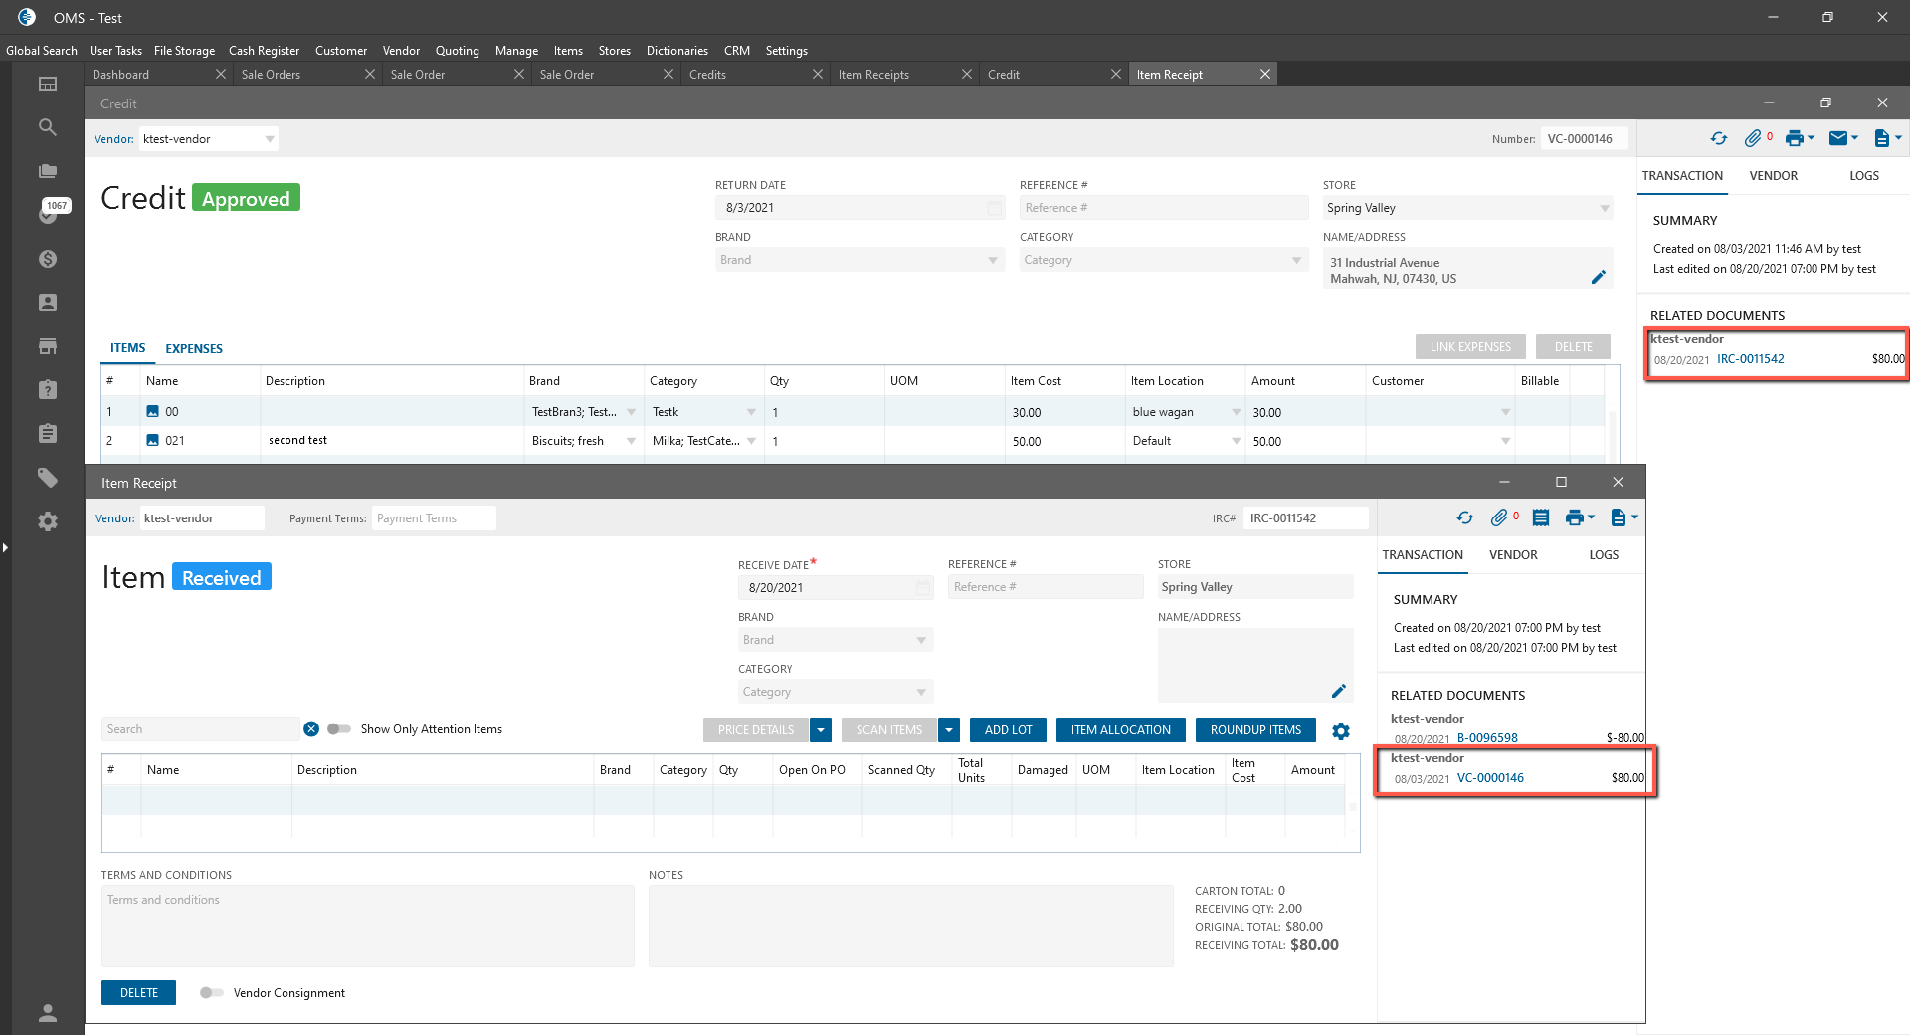Viewport: 1910px width, 1035px height.
Task: Expand the Credit Vendor dropdown
Action: tap(270, 139)
